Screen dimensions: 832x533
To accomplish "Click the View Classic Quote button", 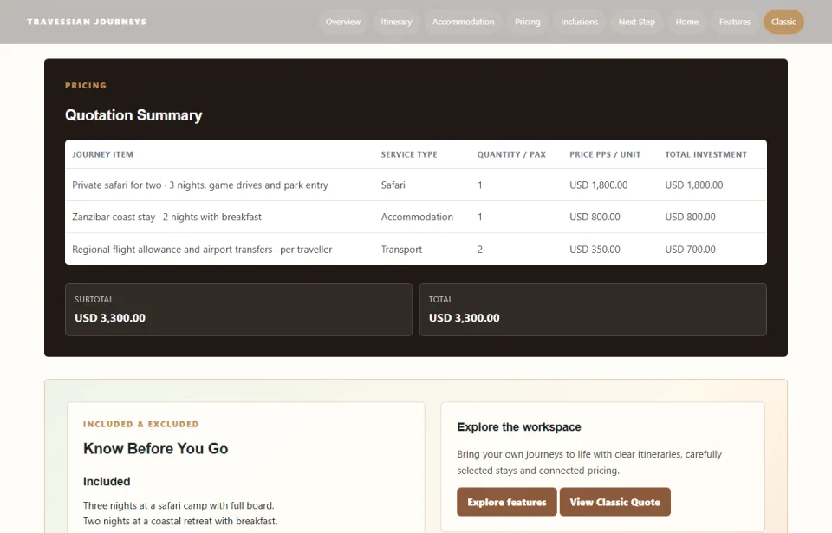I will (x=615, y=502).
